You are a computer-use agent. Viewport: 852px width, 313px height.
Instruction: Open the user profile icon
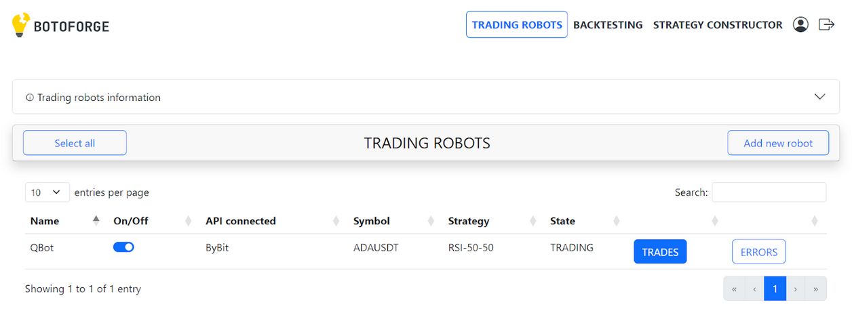(x=800, y=24)
